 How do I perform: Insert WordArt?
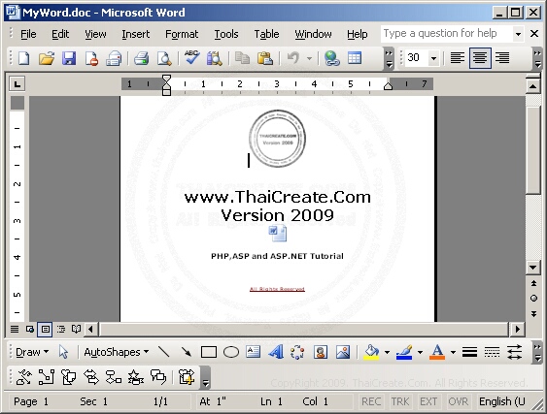(276, 352)
